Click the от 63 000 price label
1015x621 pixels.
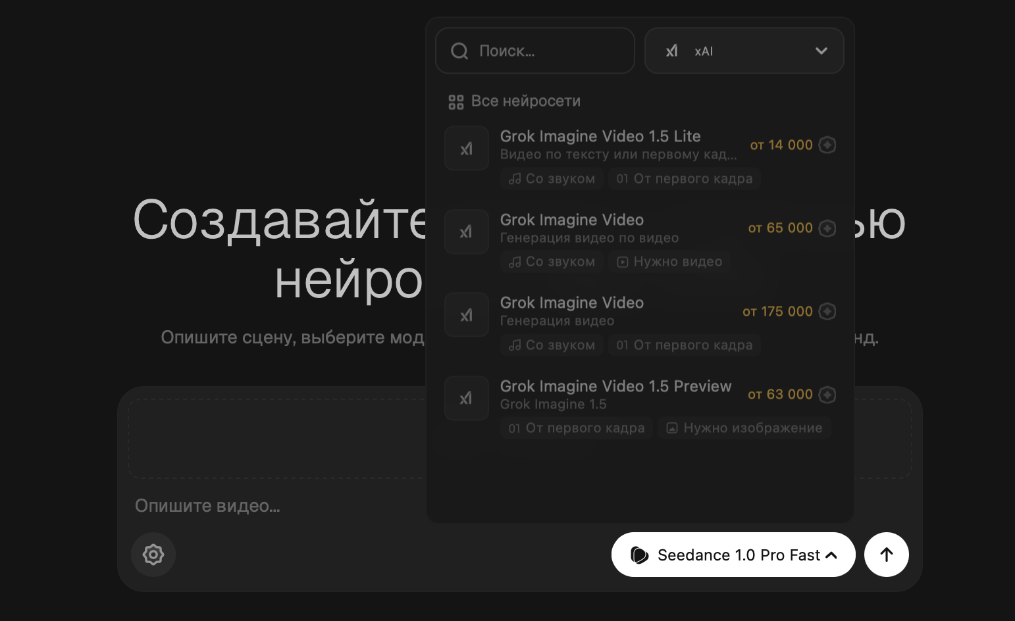point(781,395)
